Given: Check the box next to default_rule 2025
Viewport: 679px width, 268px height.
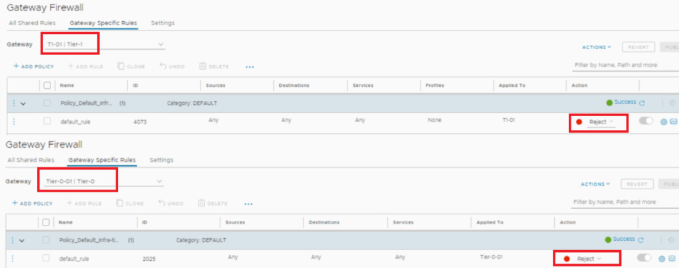Looking at the screenshot, I should pyautogui.click(x=47, y=258).
